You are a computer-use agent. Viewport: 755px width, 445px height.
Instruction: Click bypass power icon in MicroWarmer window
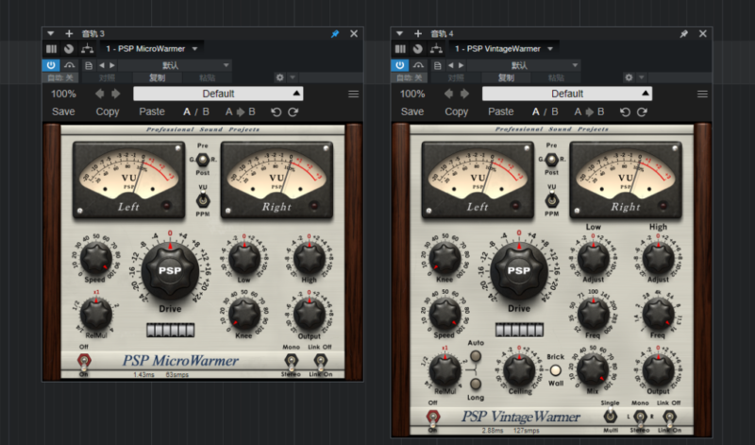(x=51, y=64)
